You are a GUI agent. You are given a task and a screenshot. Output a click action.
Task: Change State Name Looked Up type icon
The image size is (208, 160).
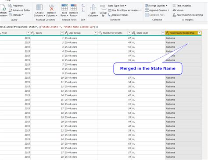click(x=167, y=33)
